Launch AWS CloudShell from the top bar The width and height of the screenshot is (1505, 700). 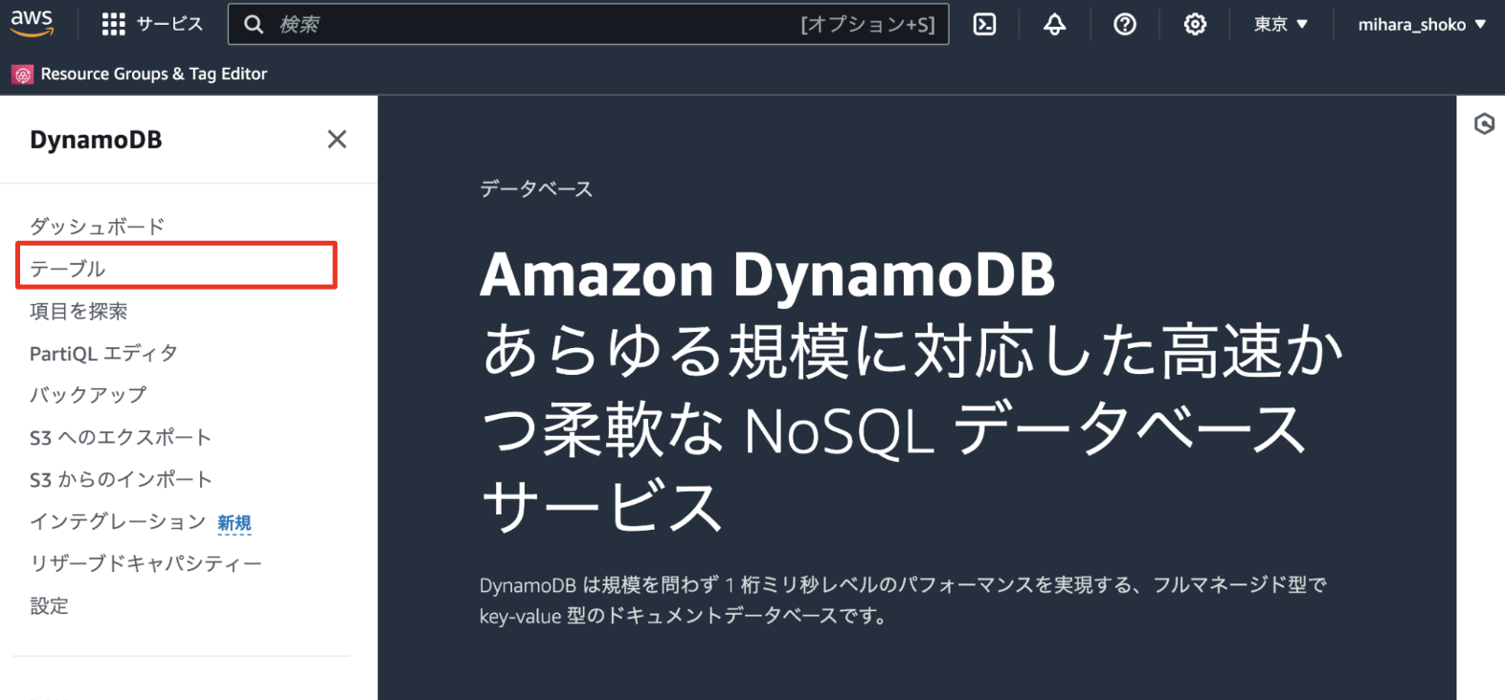pos(985,24)
